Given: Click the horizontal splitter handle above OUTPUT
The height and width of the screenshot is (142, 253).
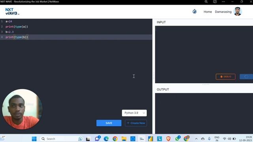Looking at the screenshot, I should pyautogui.click(x=206, y=84).
